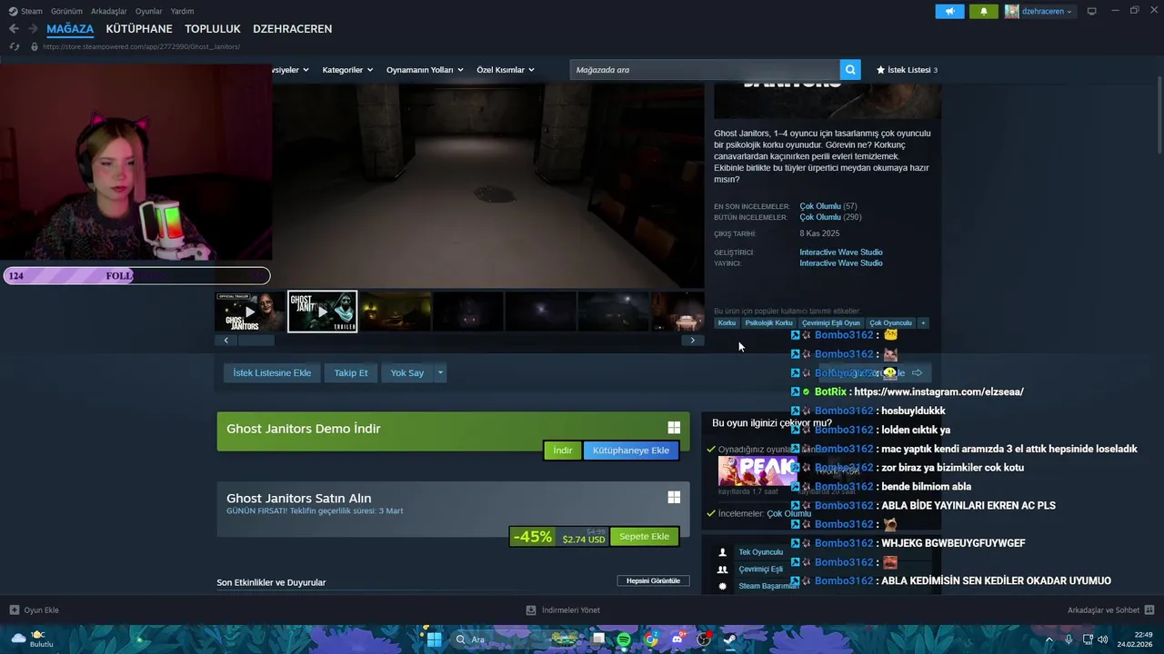Click the Tek Oyunculu feature link

[760, 552]
